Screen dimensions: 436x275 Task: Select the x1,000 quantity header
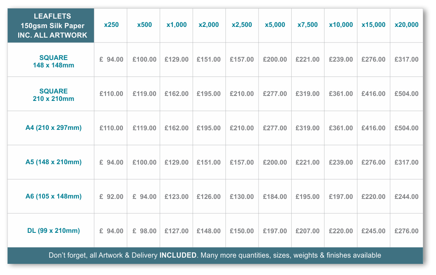point(177,25)
